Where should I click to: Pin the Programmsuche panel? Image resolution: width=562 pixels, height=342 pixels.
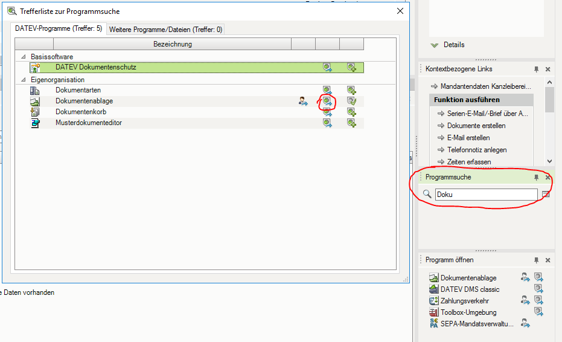coord(536,177)
